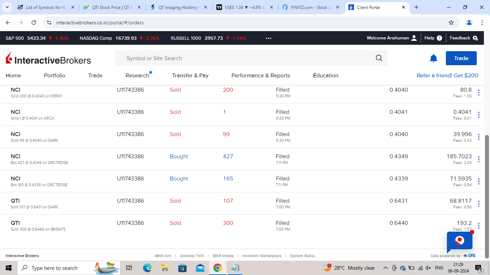Show more market indices with the ellipsis

[269, 38]
